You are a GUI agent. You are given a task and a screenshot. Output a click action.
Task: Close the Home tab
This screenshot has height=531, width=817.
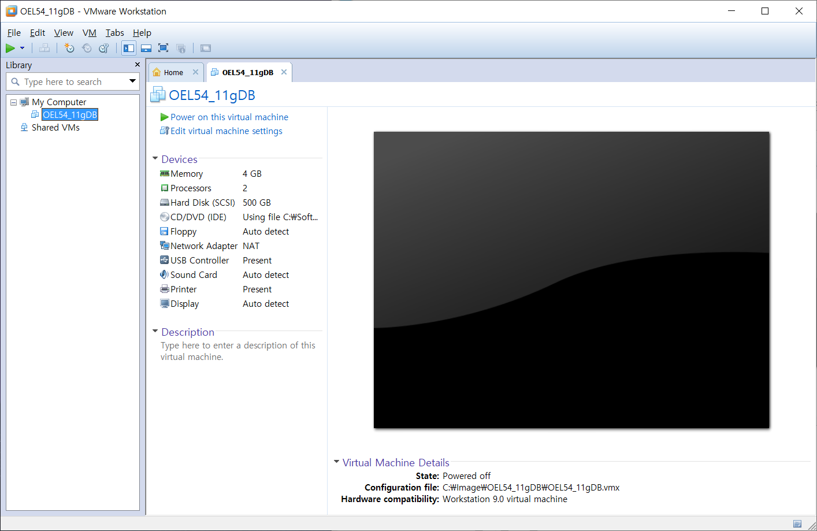(195, 72)
